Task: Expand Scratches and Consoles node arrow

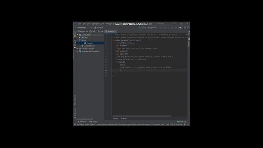Action: [78, 51]
